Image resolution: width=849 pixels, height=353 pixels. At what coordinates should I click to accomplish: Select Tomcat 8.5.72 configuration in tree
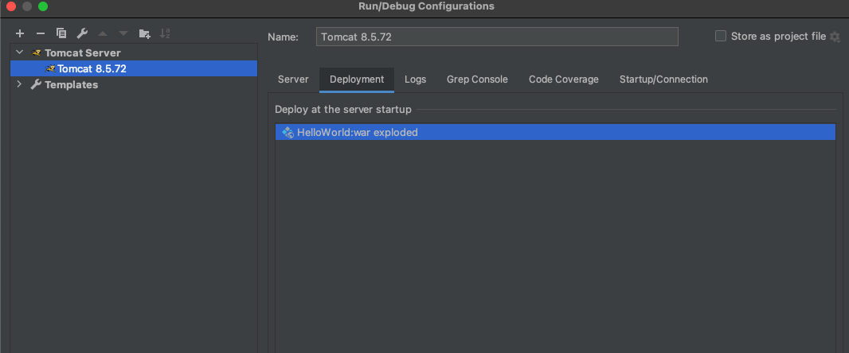tap(134, 68)
